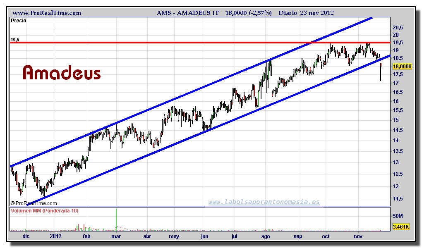Click the ago month label
This screenshot has width=422, height=248.
(266, 237)
